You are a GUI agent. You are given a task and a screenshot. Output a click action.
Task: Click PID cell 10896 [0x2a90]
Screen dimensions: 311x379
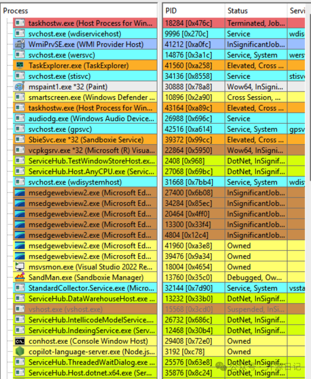pos(194,97)
